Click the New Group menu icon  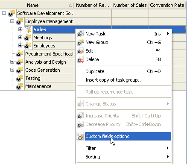80,42
